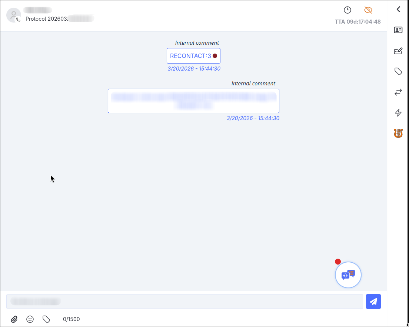Open the edit notes pencil icon
The height and width of the screenshot is (327, 409).
398,51
